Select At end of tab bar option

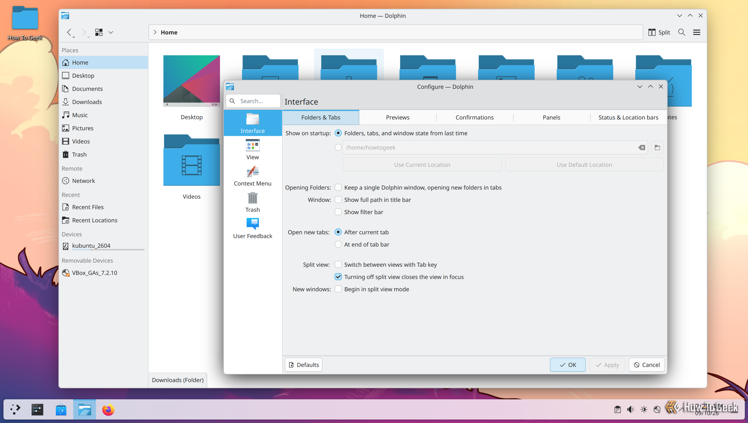pos(338,244)
